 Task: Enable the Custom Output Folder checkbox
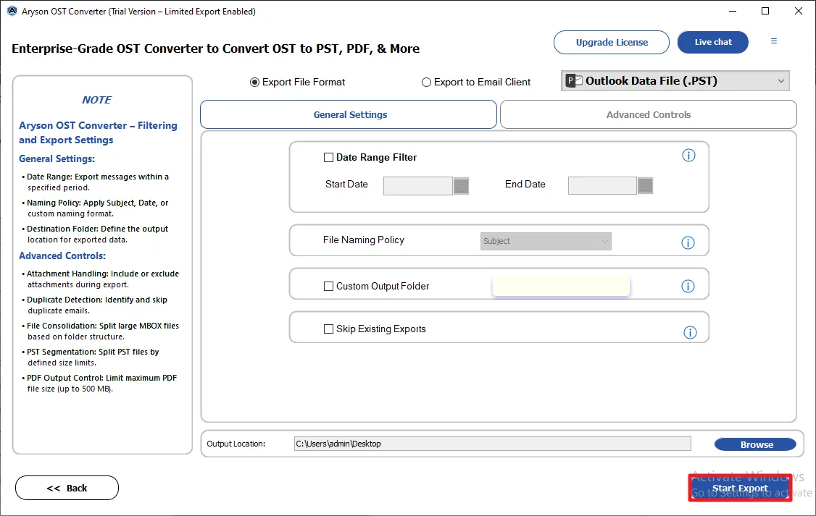pyautogui.click(x=328, y=287)
